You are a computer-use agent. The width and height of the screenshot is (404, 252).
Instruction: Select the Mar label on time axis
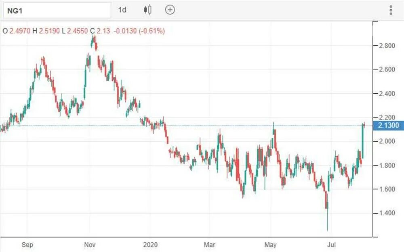(x=209, y=244)
